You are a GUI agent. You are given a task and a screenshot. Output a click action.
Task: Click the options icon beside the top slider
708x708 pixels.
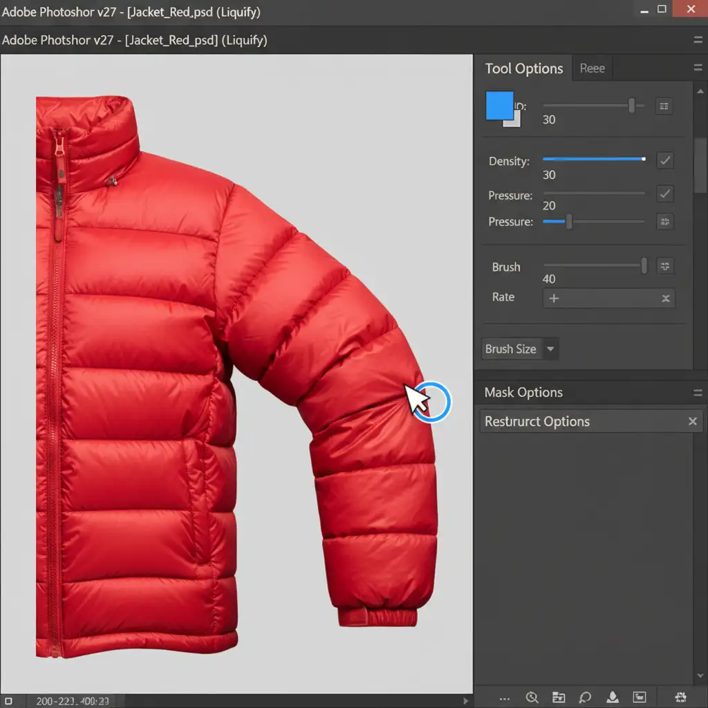[664, 106]
